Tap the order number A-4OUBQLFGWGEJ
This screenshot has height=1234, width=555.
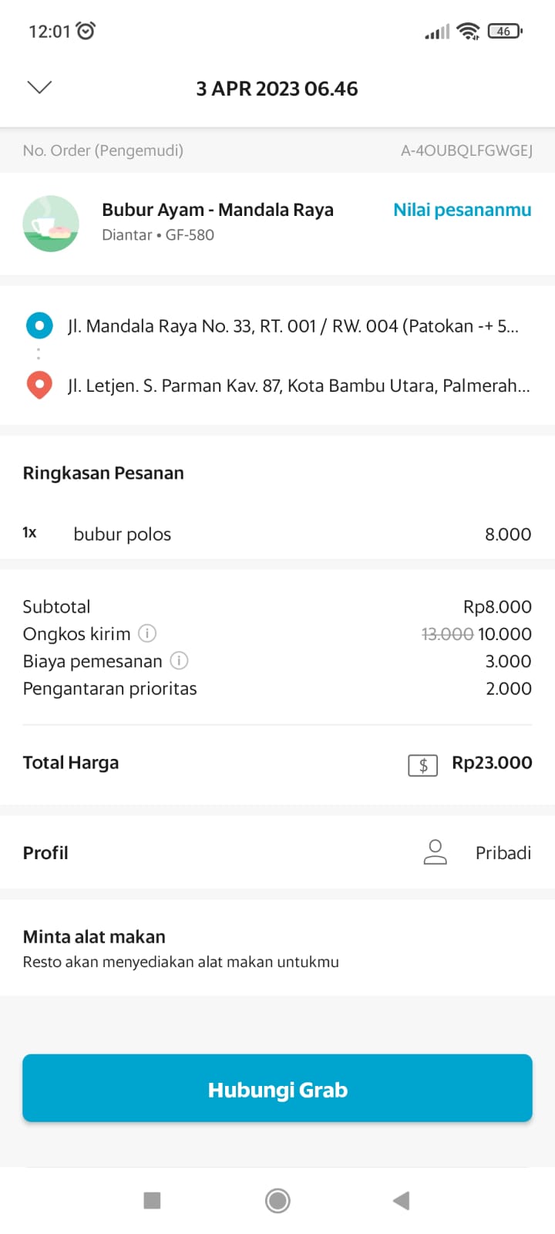466,150
